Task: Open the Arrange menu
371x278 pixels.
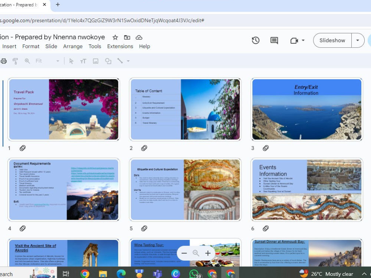Action: (73, 46)
